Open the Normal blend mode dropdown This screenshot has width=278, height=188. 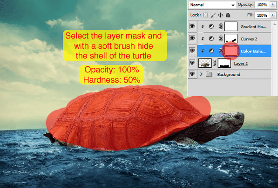pos(212,5)
